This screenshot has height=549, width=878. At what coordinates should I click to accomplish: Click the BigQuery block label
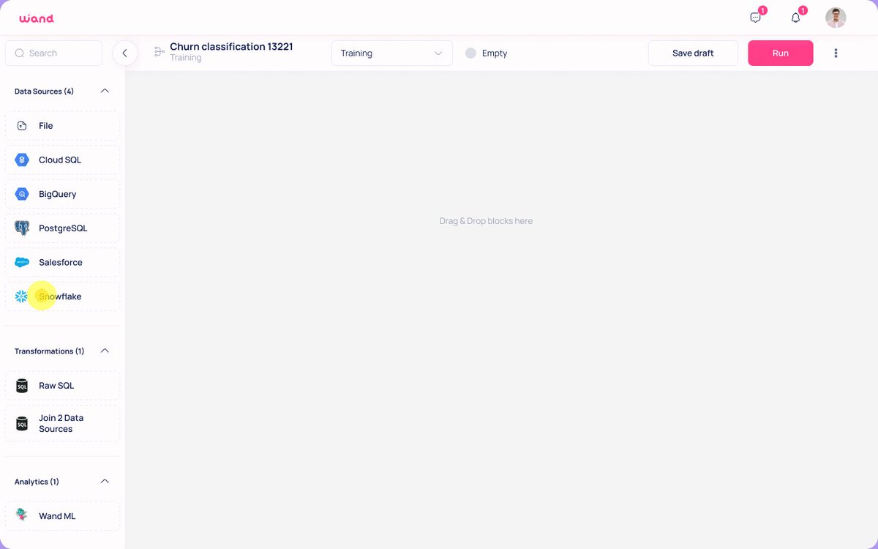pos(58,194)
